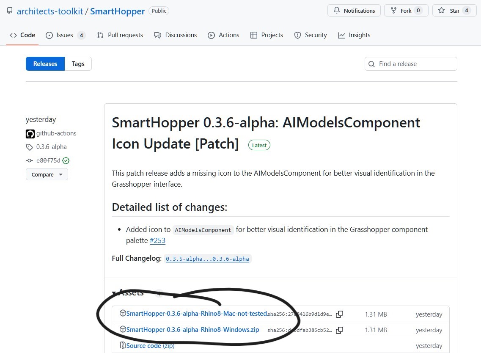Click the Find a release search field
481x353 pixels.
tap(410, 63)
